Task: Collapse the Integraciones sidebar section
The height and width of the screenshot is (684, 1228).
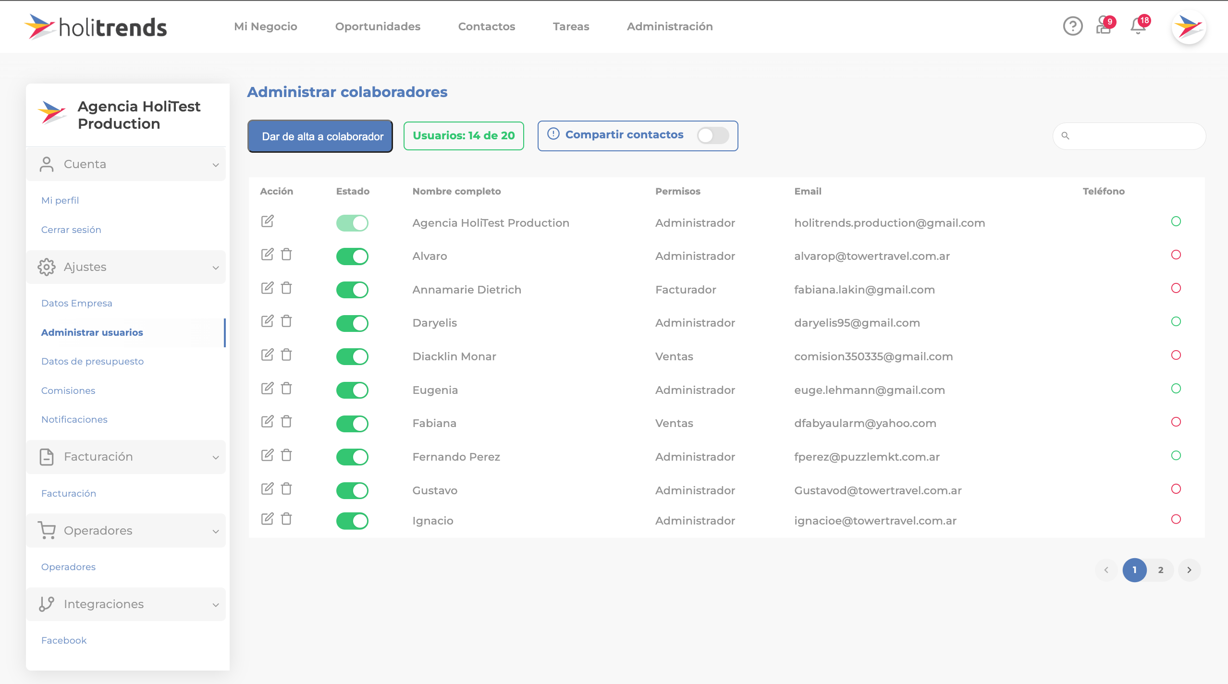Action: 126,604
